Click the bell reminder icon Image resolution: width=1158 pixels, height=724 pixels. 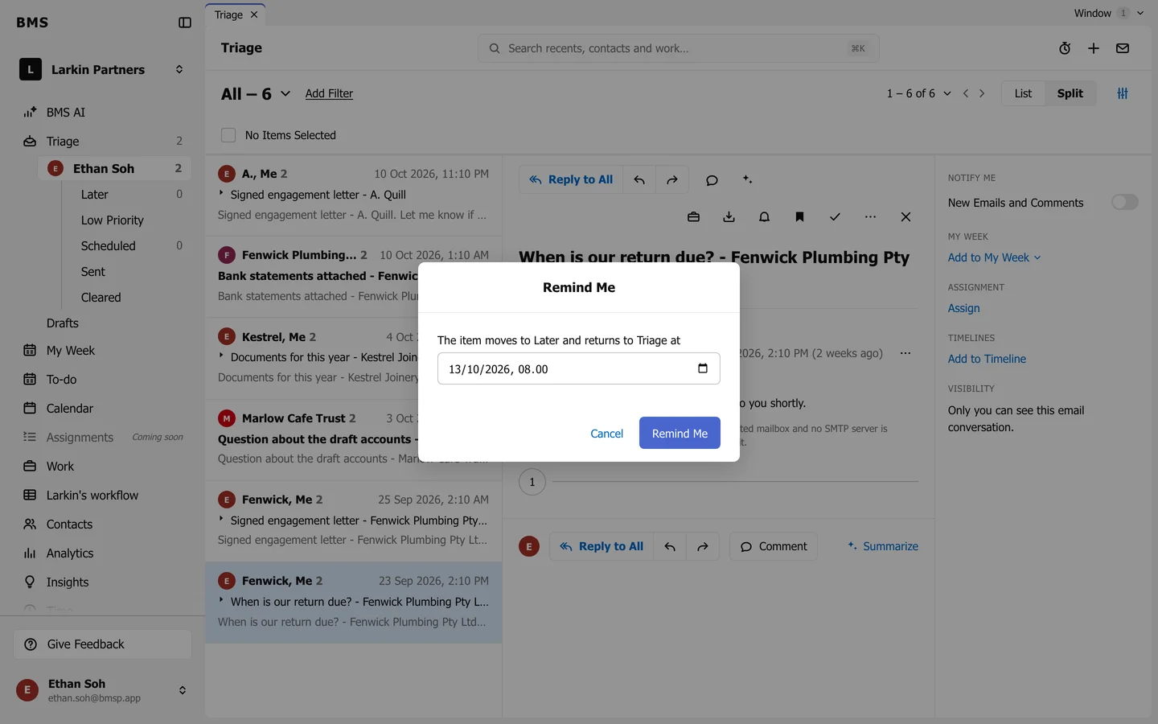click(764, 217)
